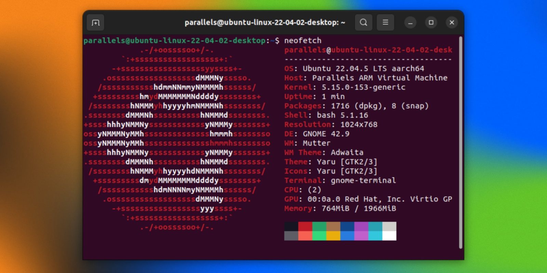Click the window title in the header bar
Viewport: 547px width, 273px height.
[x=265, y=23]
